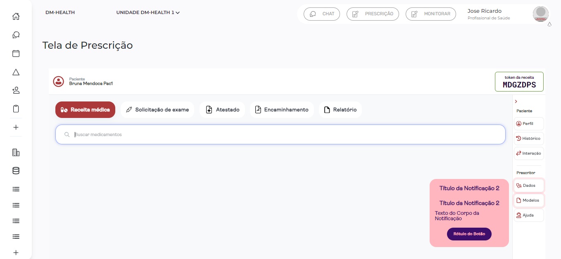Click the Buscar medicamentos search field

pos(280,134)
